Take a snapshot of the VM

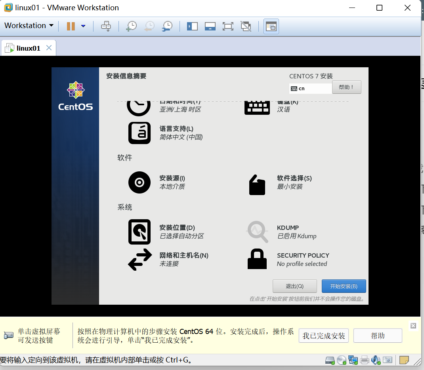[132, 26]
